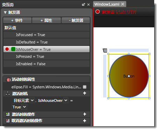This screenshot has height=129, width=157.
Task: Click the 激活时机 dots icon
Action: coord(8,94)
